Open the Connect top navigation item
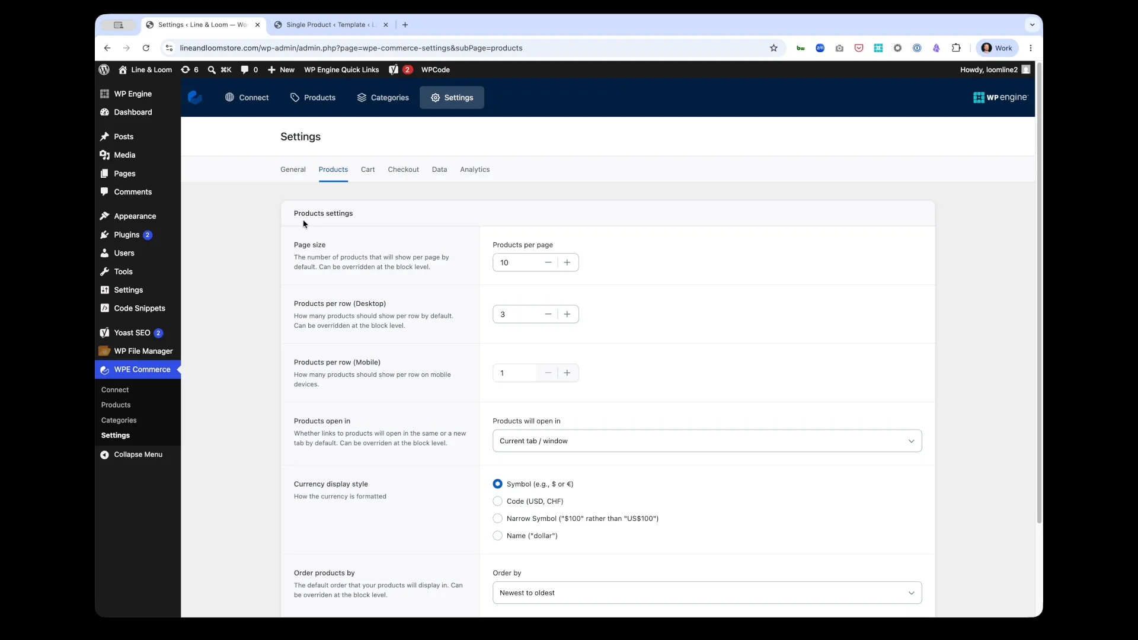The width and height of the screenshot is (1138, 640). [247, 97]
